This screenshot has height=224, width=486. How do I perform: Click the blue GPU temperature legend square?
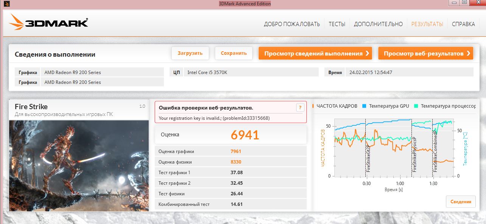tap(364, 106)
